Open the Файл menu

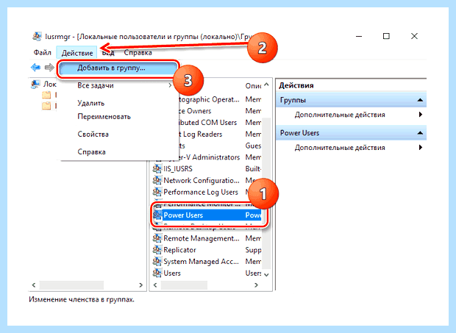[x=43, y=53]
